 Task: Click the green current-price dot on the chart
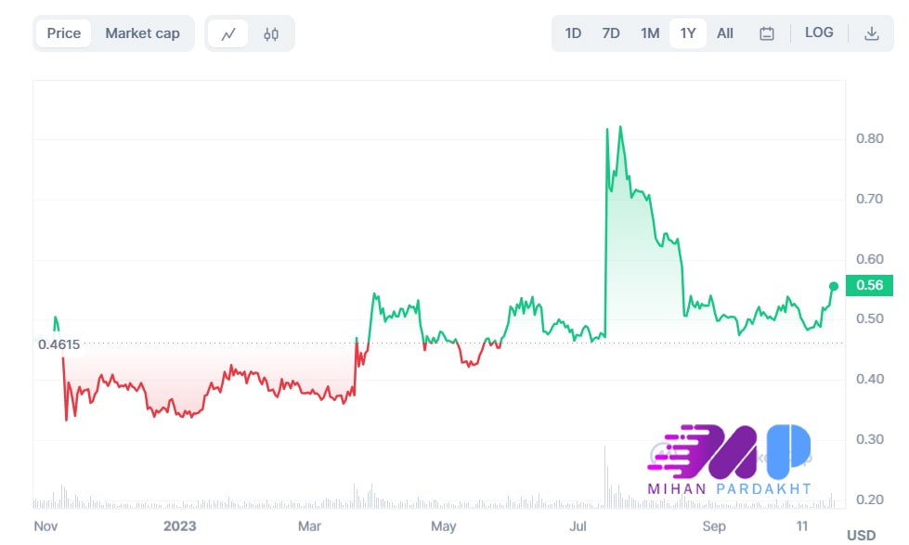coord(833,287)
